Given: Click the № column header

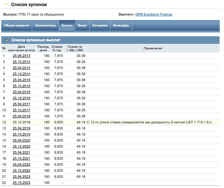Looking at the screenshot, I should click(x=4, y=48).
